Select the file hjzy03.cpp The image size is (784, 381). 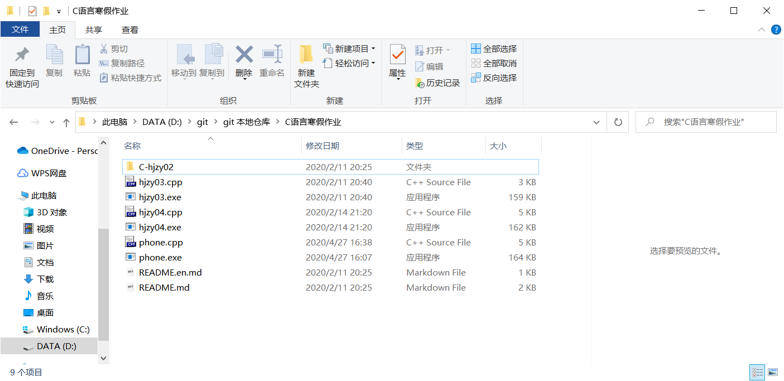330,182
